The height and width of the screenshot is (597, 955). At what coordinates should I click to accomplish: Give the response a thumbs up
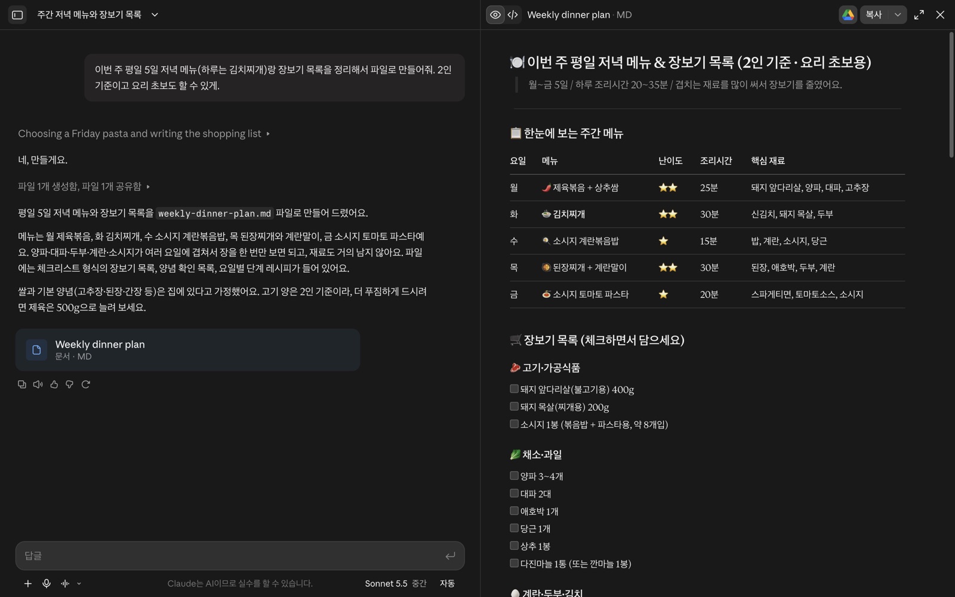[x=54, y=384]
